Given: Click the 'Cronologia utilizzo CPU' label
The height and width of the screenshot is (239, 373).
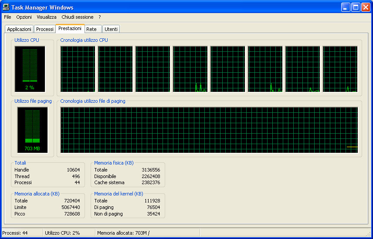Looking at the screenshot, I should 84,40.
